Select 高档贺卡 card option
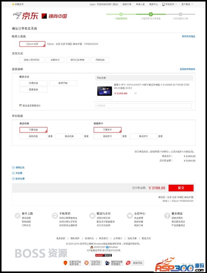This screenshot has width=207, height=273. pyautogui.click(x=107, y=136)
